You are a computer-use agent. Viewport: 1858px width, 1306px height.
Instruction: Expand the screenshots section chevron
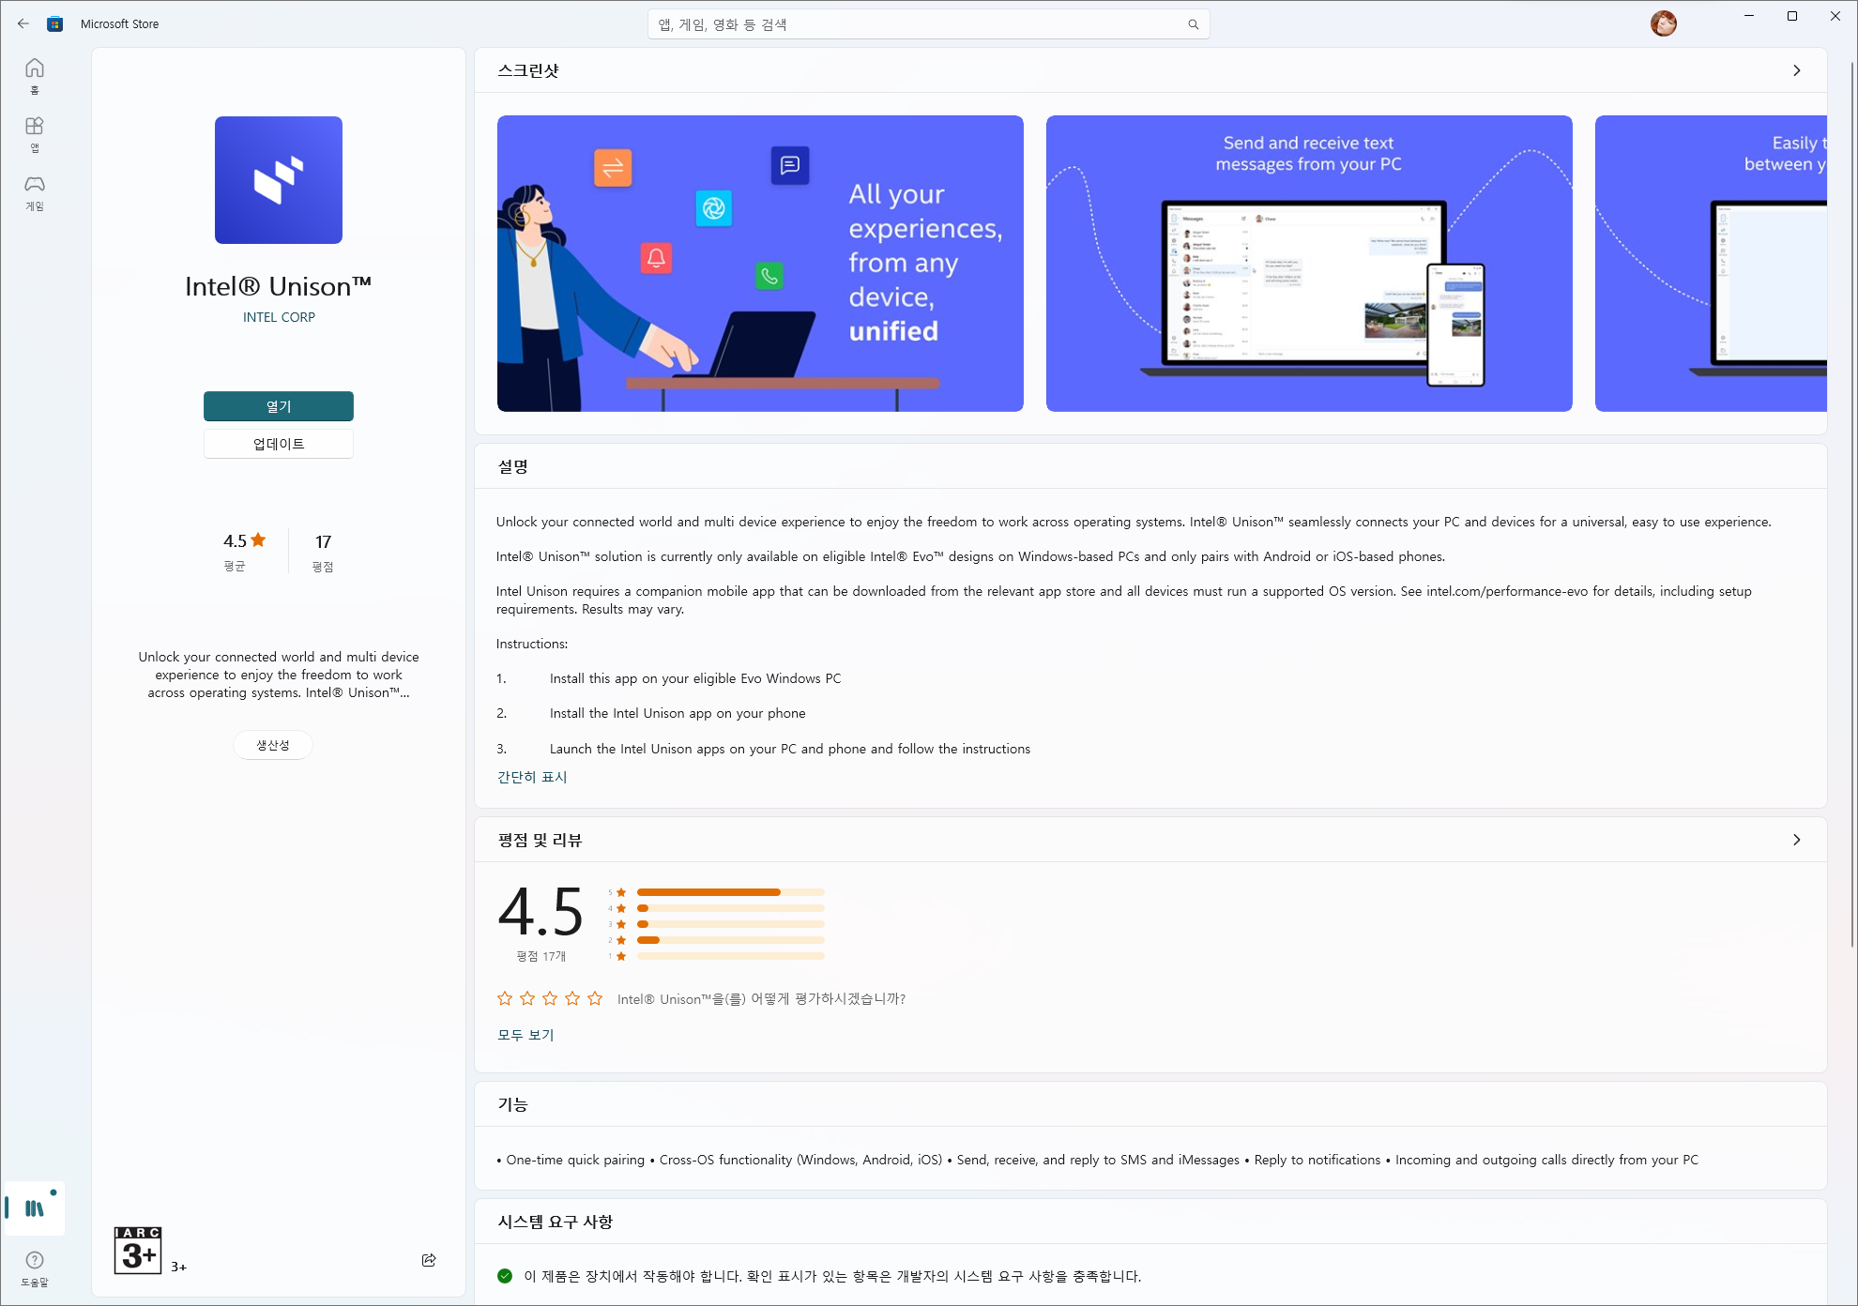[1796, 70]
